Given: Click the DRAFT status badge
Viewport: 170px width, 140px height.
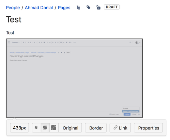Looking at the screenshot, I should (x=112, y=7).
